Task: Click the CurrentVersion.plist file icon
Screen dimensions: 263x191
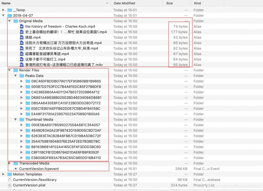Action: [10, 185]
